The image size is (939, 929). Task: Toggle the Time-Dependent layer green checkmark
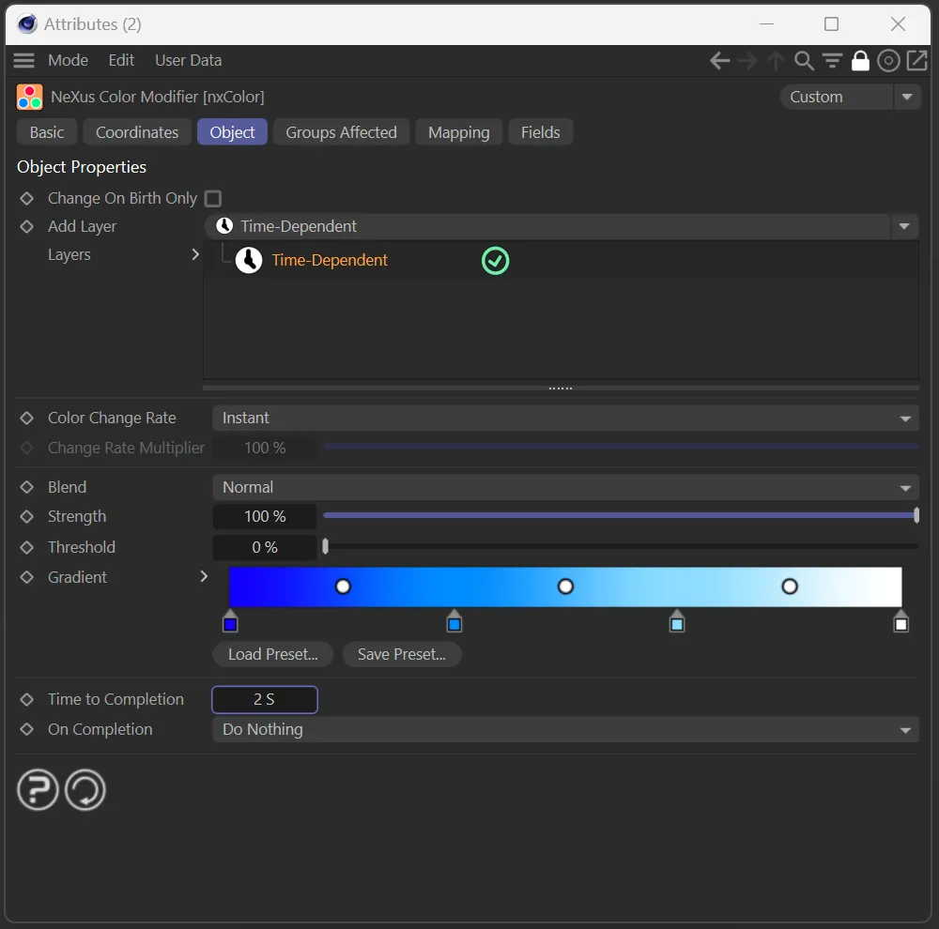pyautogui.click(x=495, y=261)
